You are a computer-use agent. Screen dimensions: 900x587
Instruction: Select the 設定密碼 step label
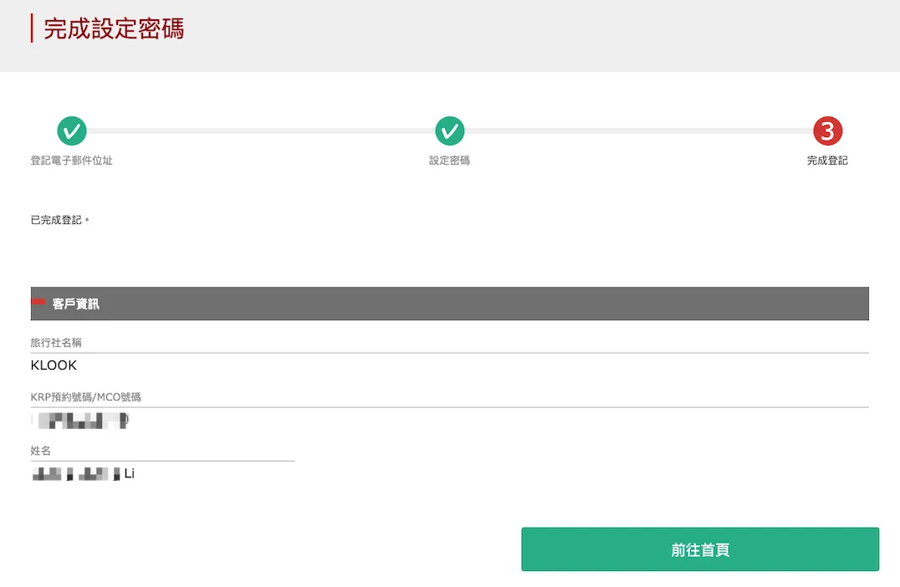tap(449, 161)
